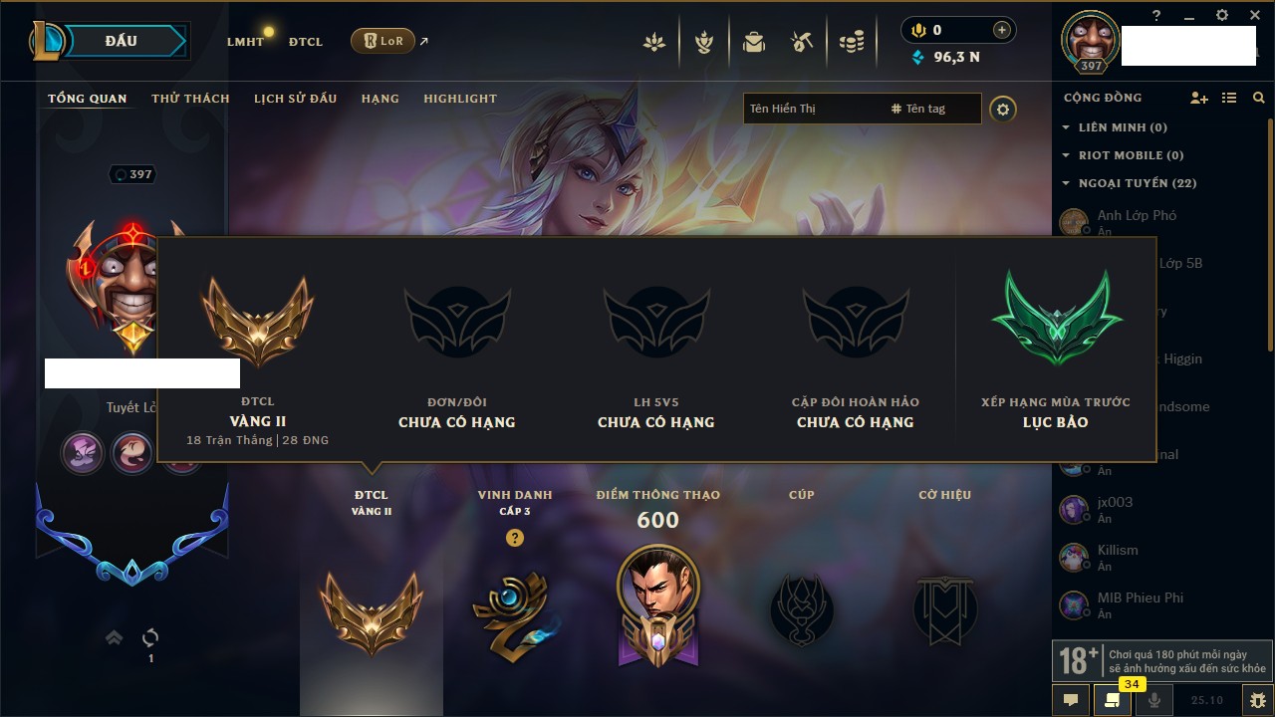Open the profile search settings gear
This screenshot has width=1275, height=717.
click(1003, 109)
